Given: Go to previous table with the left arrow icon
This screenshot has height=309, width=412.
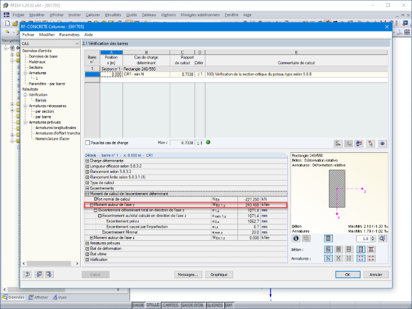Looking at the screenshot, I should pyautogui.click(x=39, y=274).
